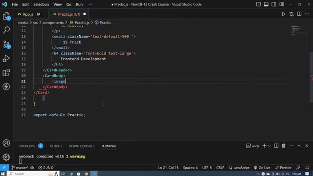Open the new terminal launch profile dropdown
The width and height of the screenshot is (313, 176).
[x=269, y=146]
